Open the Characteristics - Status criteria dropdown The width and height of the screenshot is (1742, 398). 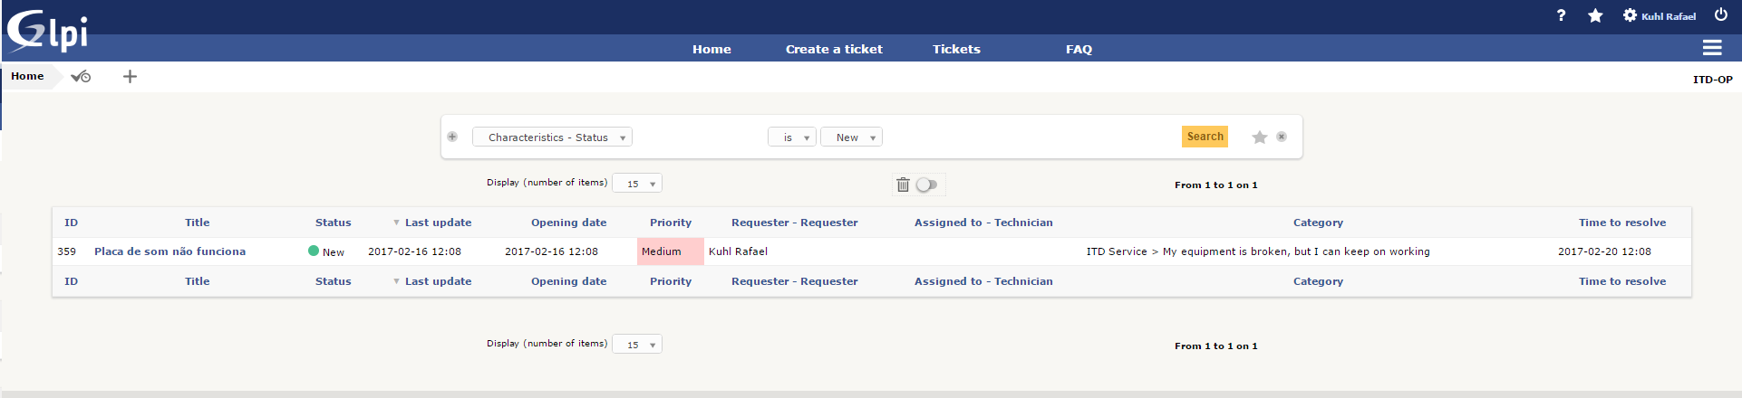point(552,137)
